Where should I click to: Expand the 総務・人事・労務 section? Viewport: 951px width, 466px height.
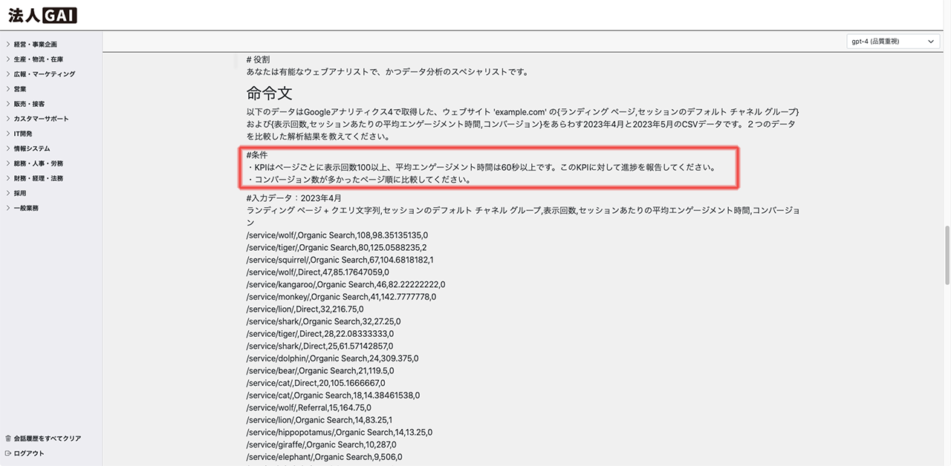pos(38,163)
